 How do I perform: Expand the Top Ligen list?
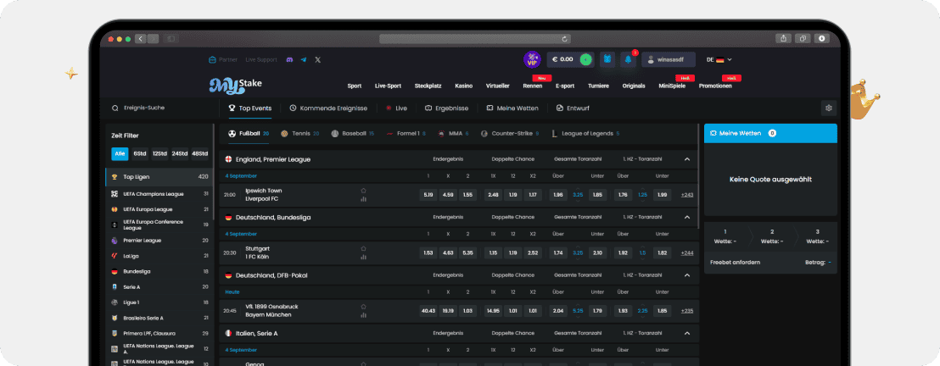coord(159,177)
